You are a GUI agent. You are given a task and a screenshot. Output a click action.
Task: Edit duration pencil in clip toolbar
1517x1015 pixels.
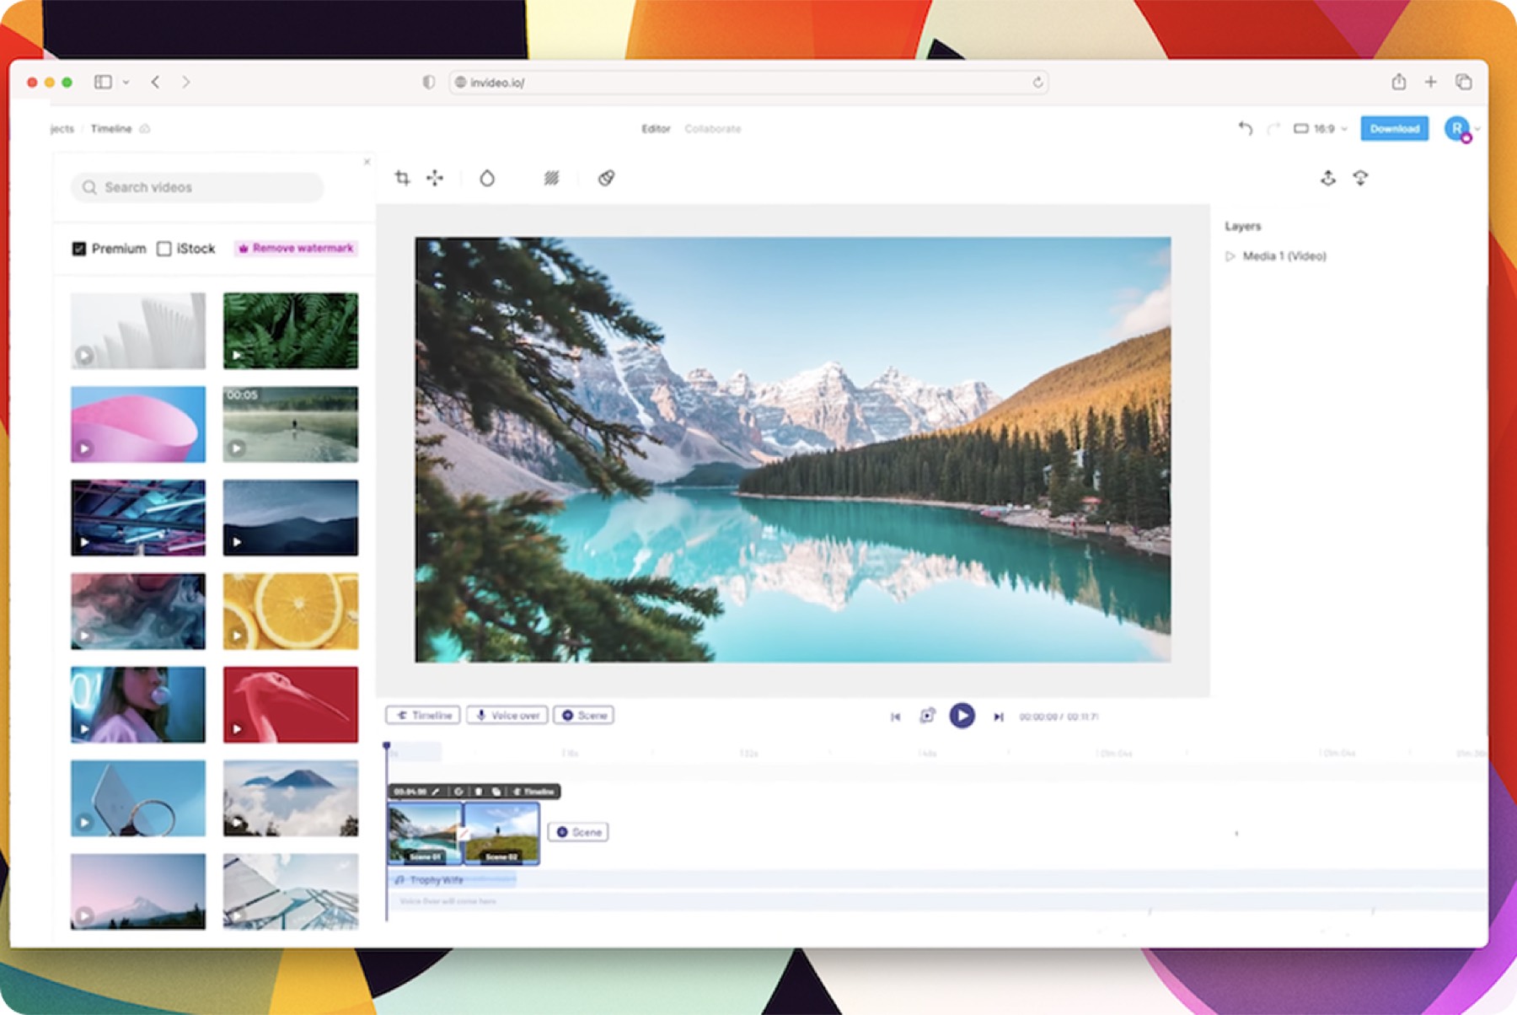436,792
